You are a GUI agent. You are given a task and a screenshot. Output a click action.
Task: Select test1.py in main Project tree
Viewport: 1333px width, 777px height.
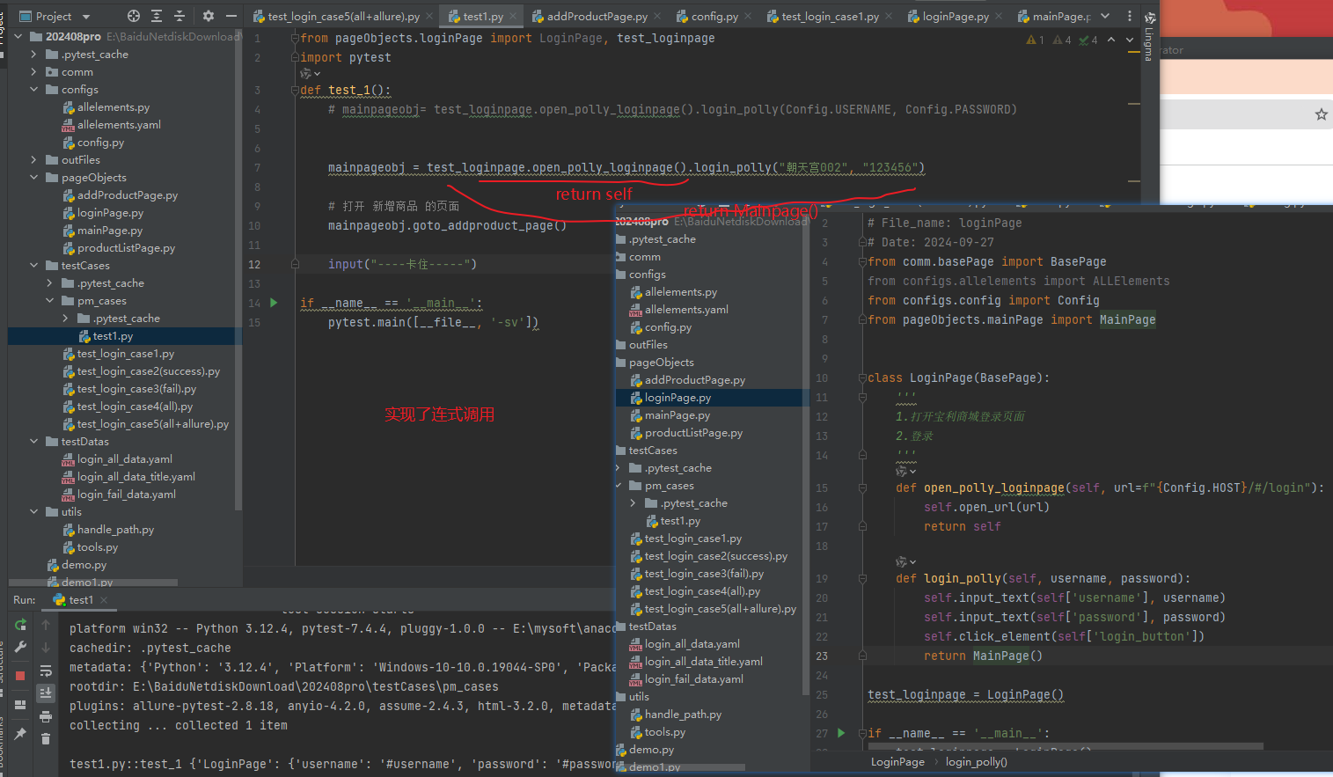(114, 336)
